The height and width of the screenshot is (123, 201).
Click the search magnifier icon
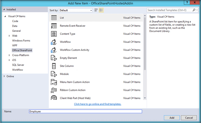(x=194, y=10)
